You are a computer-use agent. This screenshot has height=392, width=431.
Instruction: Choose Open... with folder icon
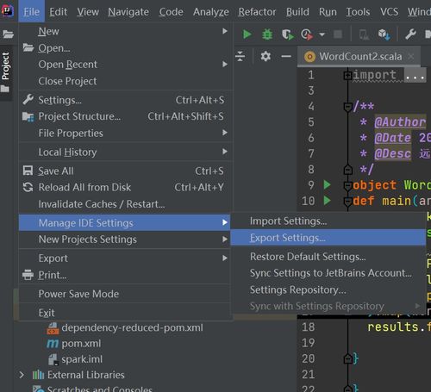(125, 48)
